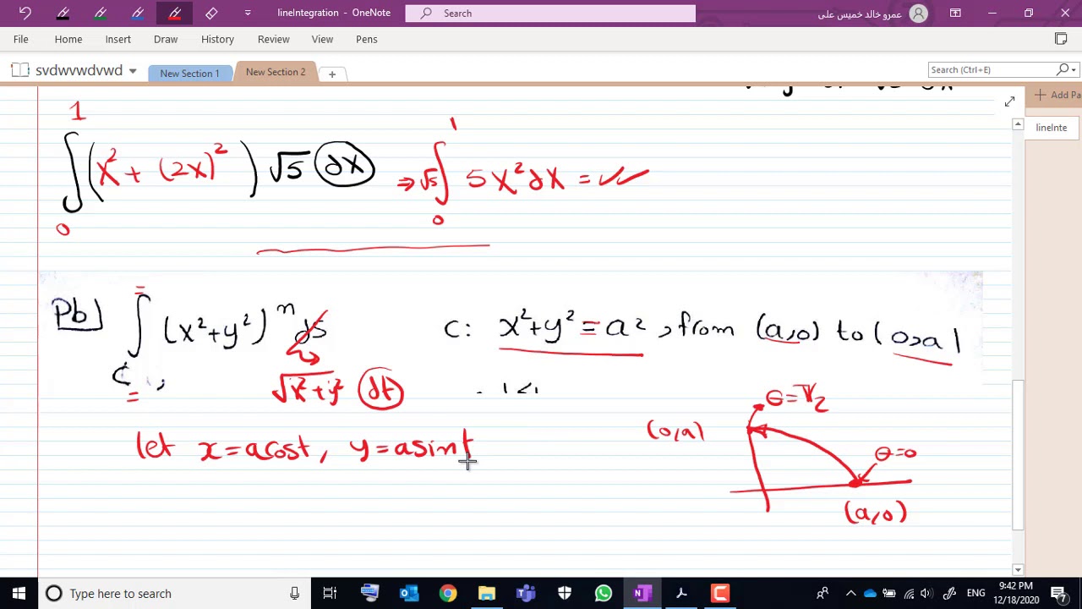This screenshot has width=1082, height=609.
Task: Open the user account profile picture
Action: pos(918,14)
